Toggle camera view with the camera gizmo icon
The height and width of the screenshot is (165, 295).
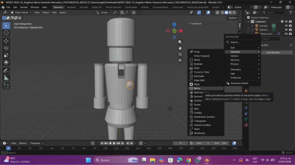click(x=180, y=54)
